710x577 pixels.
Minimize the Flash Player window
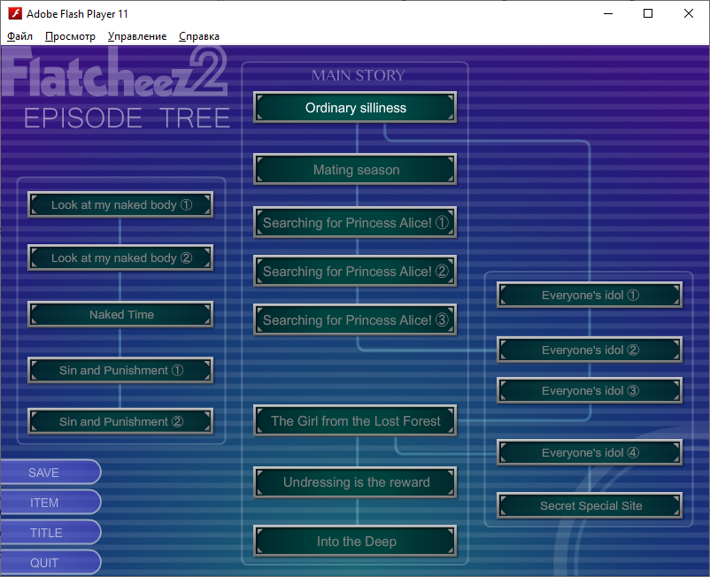coord(608,13)
